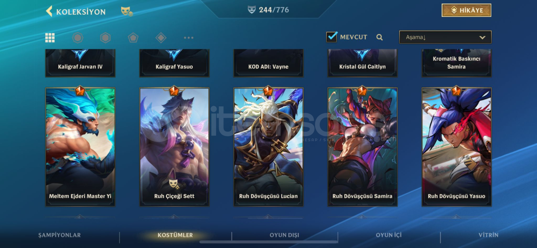This screenshot has height=248, width=537.
Task: Select the Ruh Çiçeği Sett skin card
Action: [x=174, y=147]
